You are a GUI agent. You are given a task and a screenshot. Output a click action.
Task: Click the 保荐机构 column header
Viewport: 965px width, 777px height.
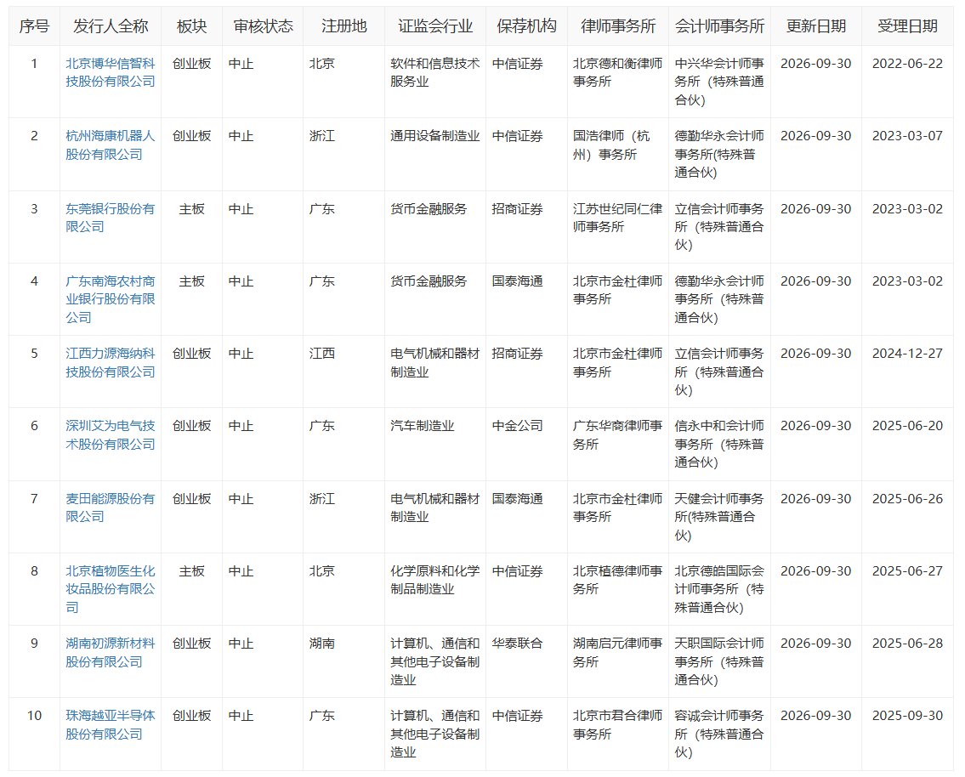[527, 26]
